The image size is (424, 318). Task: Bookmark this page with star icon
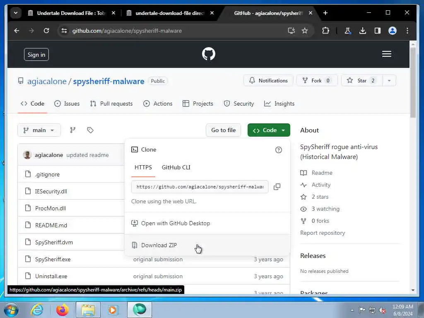(x=305, y=31)
